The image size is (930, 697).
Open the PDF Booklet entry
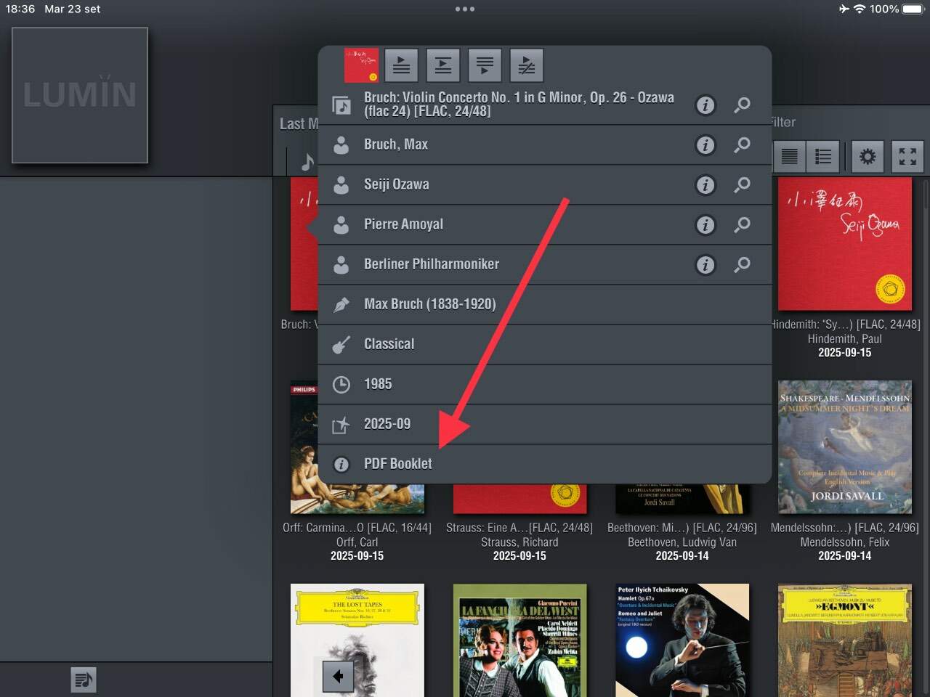click(x=398, y=464)
